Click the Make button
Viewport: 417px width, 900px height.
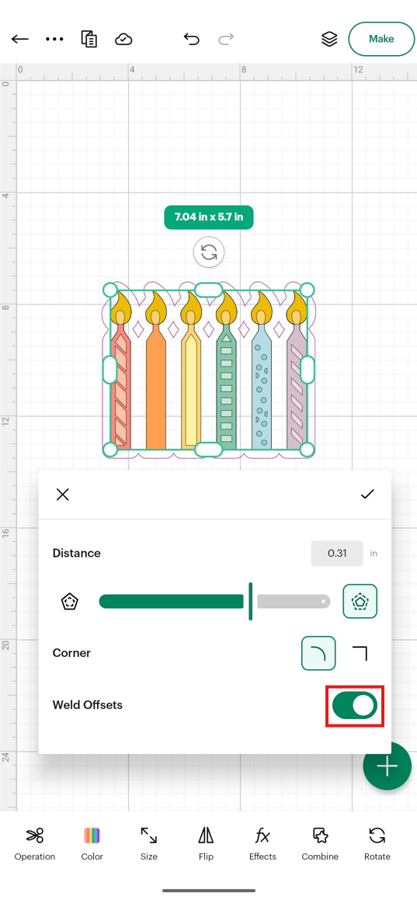[x=381, y=39]
